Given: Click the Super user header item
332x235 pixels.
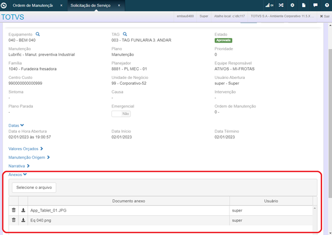Looking at the screenshot, I should [x=204, y=16].
